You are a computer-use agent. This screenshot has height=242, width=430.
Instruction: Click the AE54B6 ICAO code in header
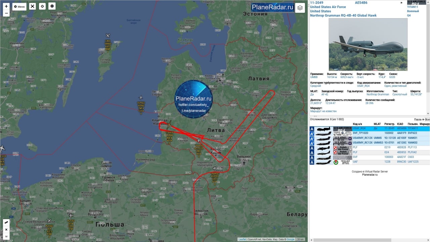[361, 3]
